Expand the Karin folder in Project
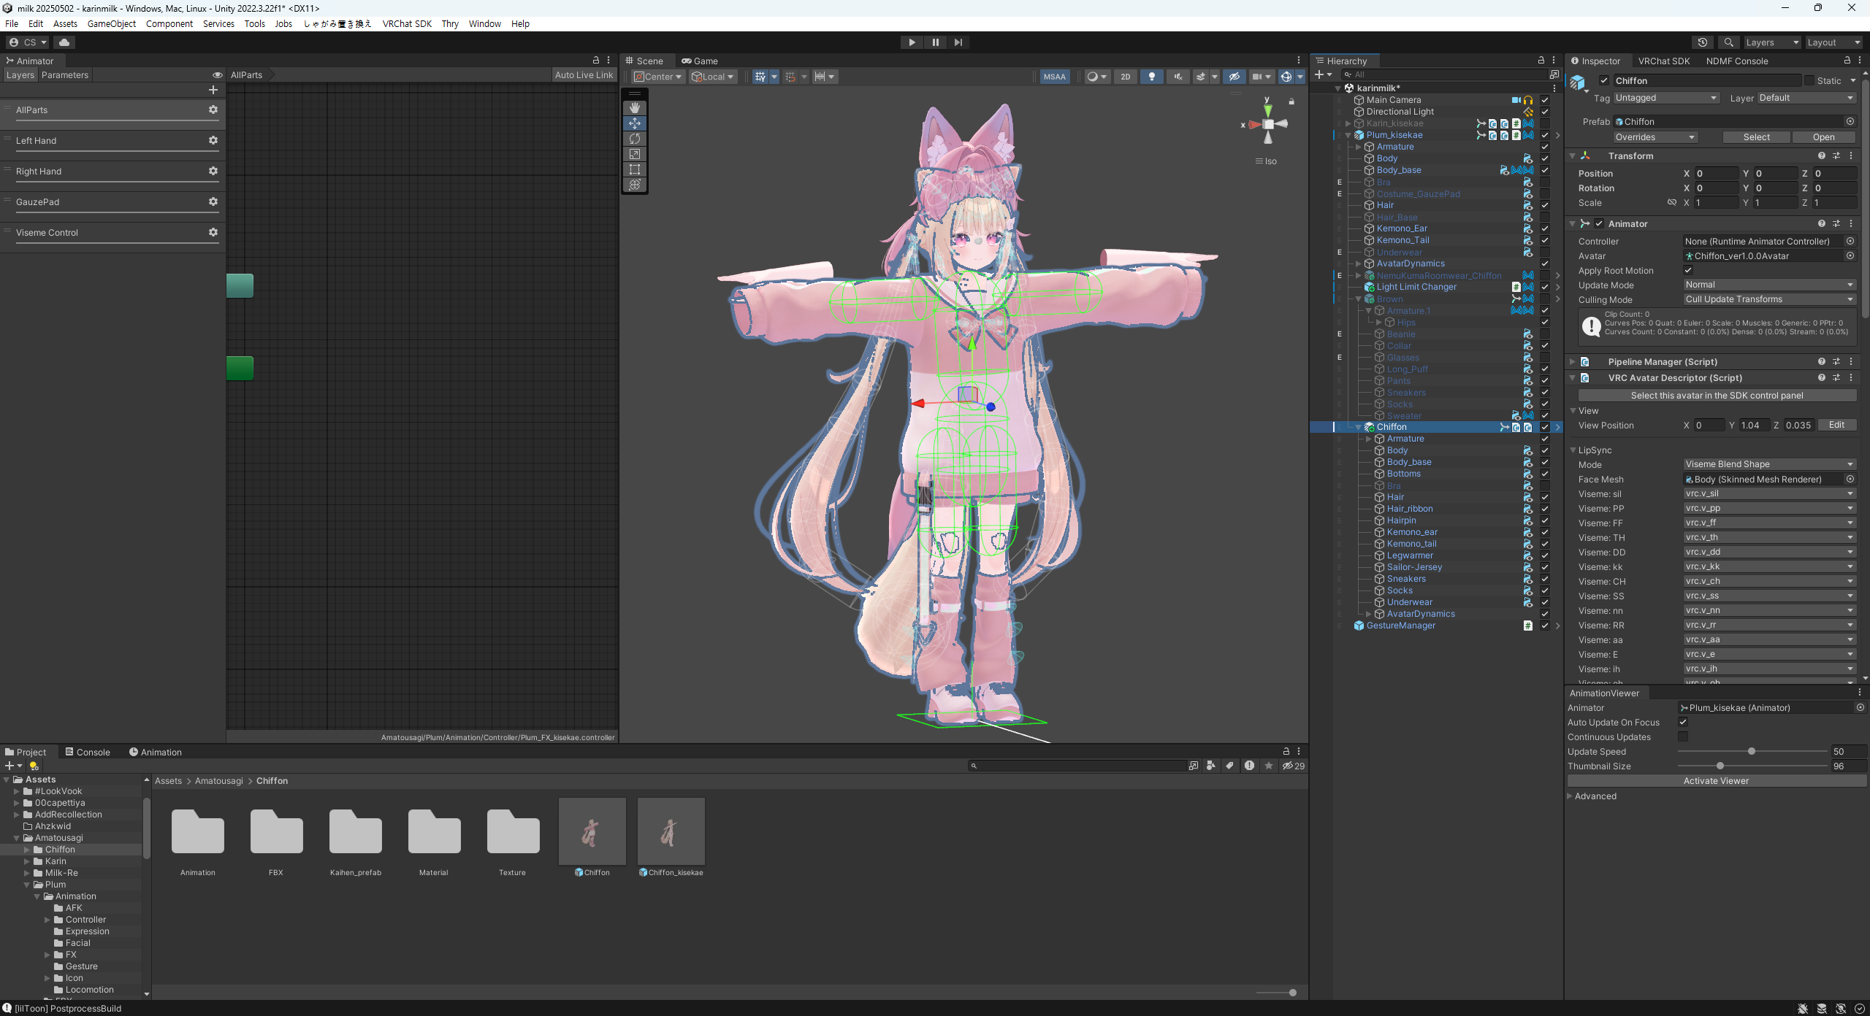 point(27,861)
